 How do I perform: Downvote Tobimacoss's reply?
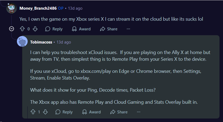tap(45, 112)
